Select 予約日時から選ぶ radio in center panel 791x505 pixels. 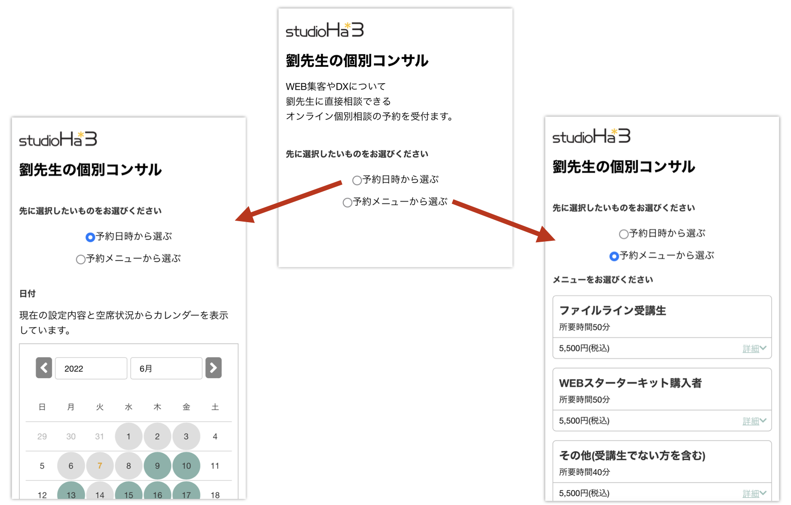357,180
